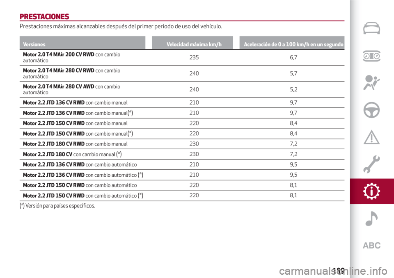394x278 pixels.
Task: Click the Versiones column header
Action: pyautogui.click(x=82, y=43)
